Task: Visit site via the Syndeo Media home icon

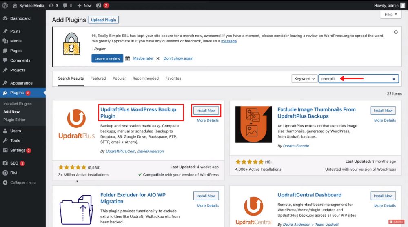Action: point(15,5)
